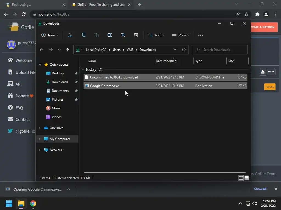The height and width of the screenshot is (210, 281).
Task: Click the Paste icon in Explorer toolbar
Action: [96, 35]
